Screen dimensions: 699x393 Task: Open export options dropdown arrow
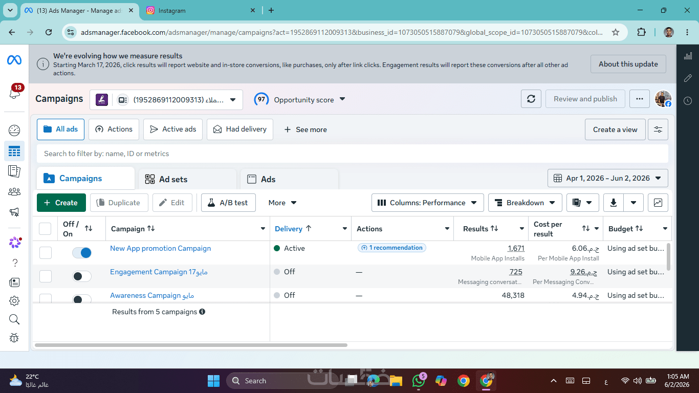click(634, 203)
